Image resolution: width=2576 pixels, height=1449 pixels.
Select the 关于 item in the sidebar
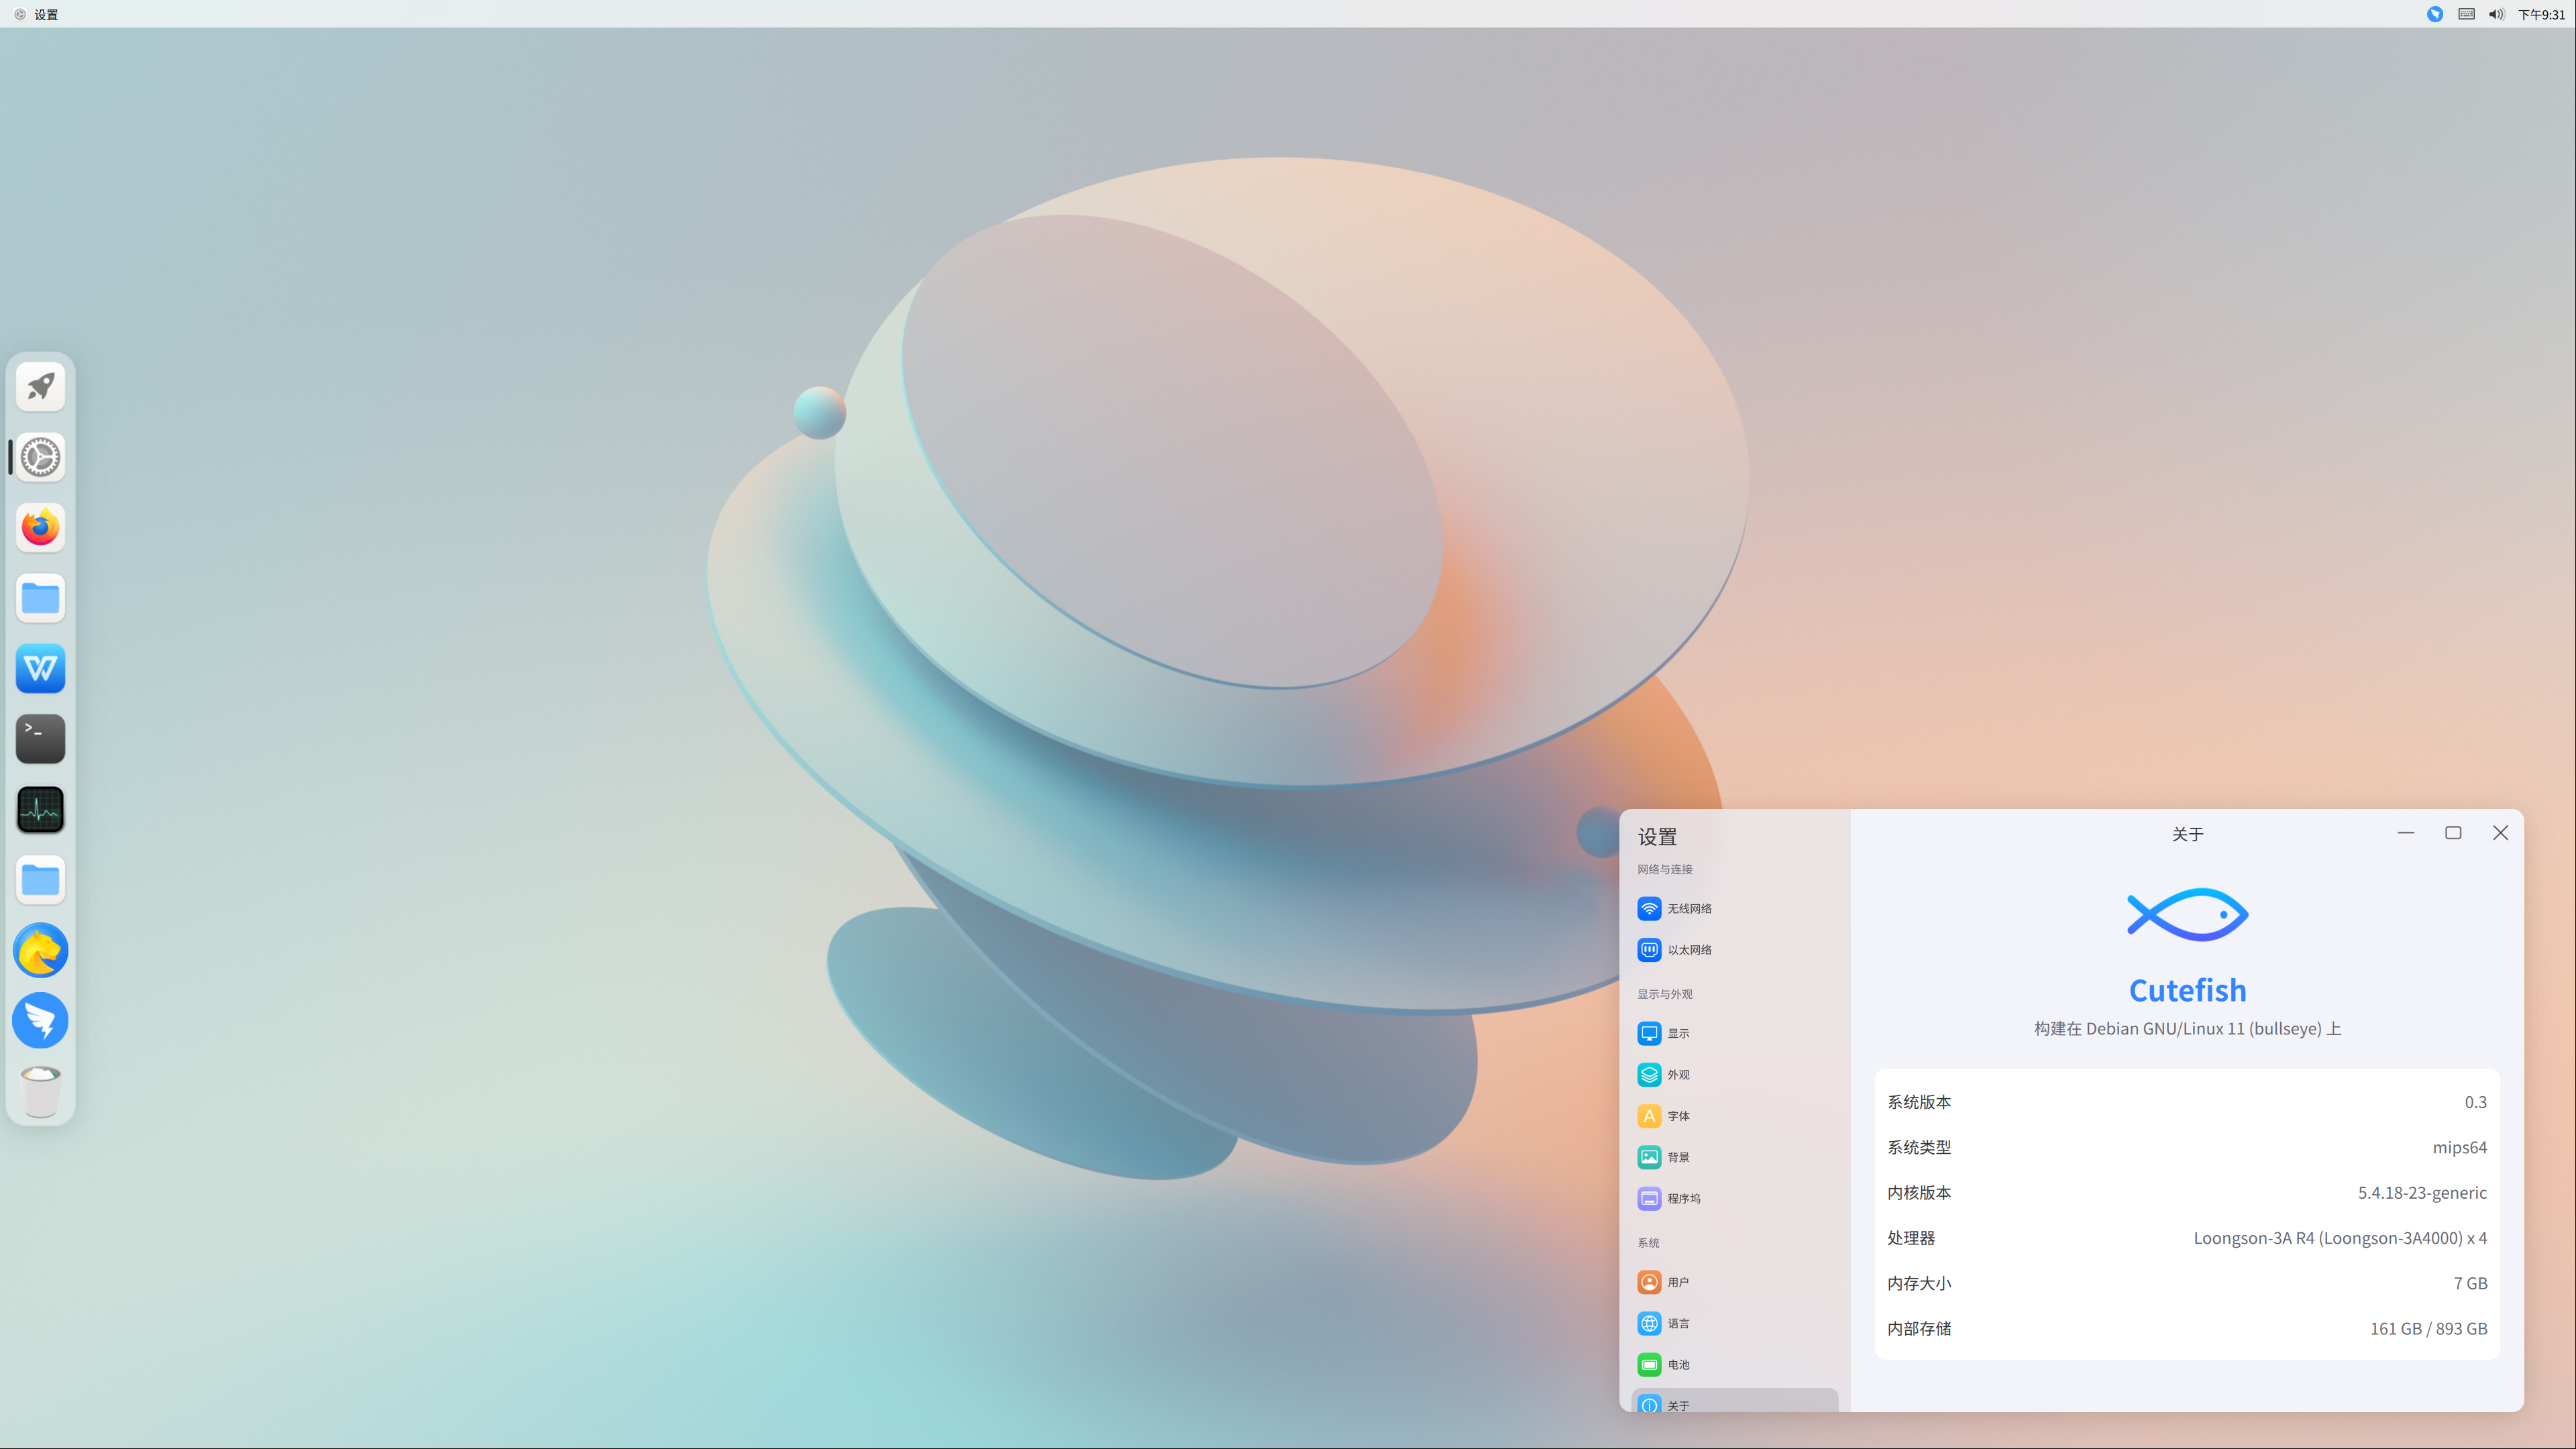[1734, 1400]
